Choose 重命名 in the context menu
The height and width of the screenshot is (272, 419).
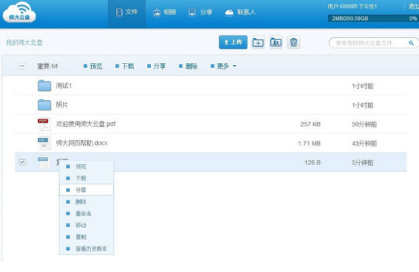tap(86, 213)
